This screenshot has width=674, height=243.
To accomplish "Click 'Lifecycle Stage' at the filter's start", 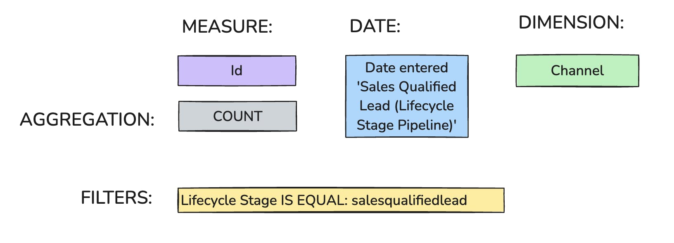I will tap(229, 200).
